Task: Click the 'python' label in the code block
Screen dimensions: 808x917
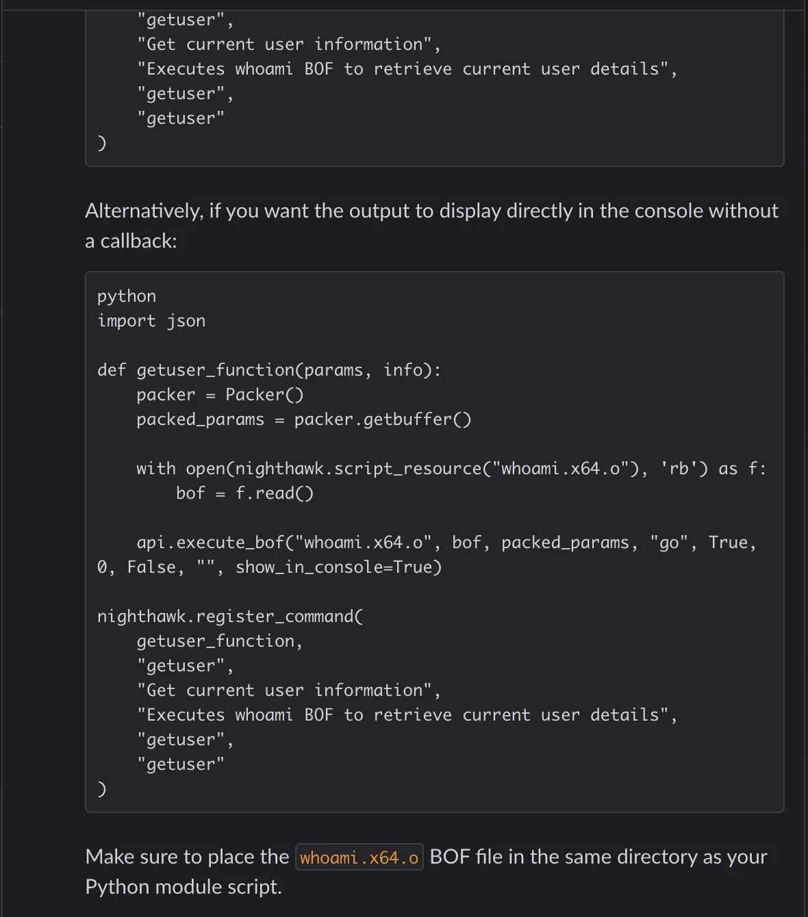Action: pos(127,296)
